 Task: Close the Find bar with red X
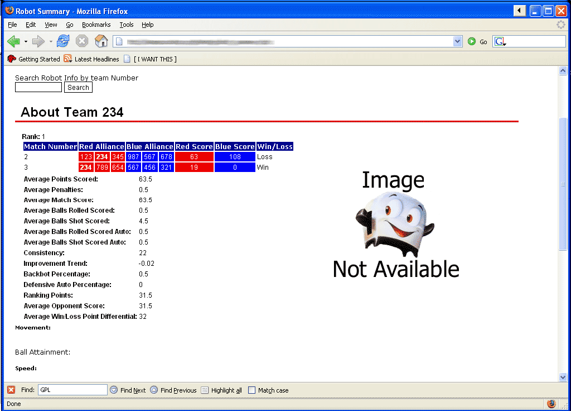(11, 390)
